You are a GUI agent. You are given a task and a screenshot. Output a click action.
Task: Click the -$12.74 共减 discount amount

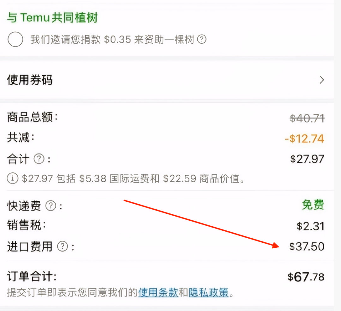(x=304, y=139)
